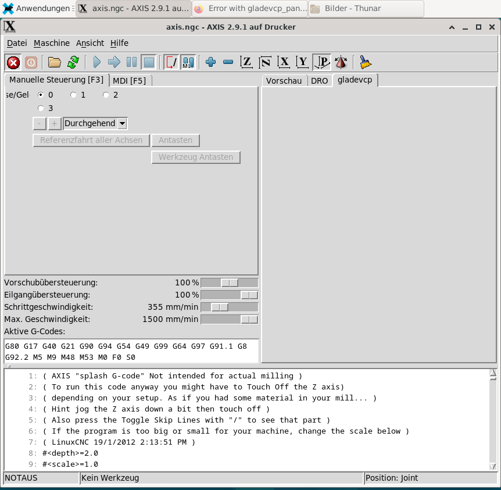Switch to Firefox gladevcp error window in taskbar
Viewport: 501px width, 490px height.
pos(250,9)
